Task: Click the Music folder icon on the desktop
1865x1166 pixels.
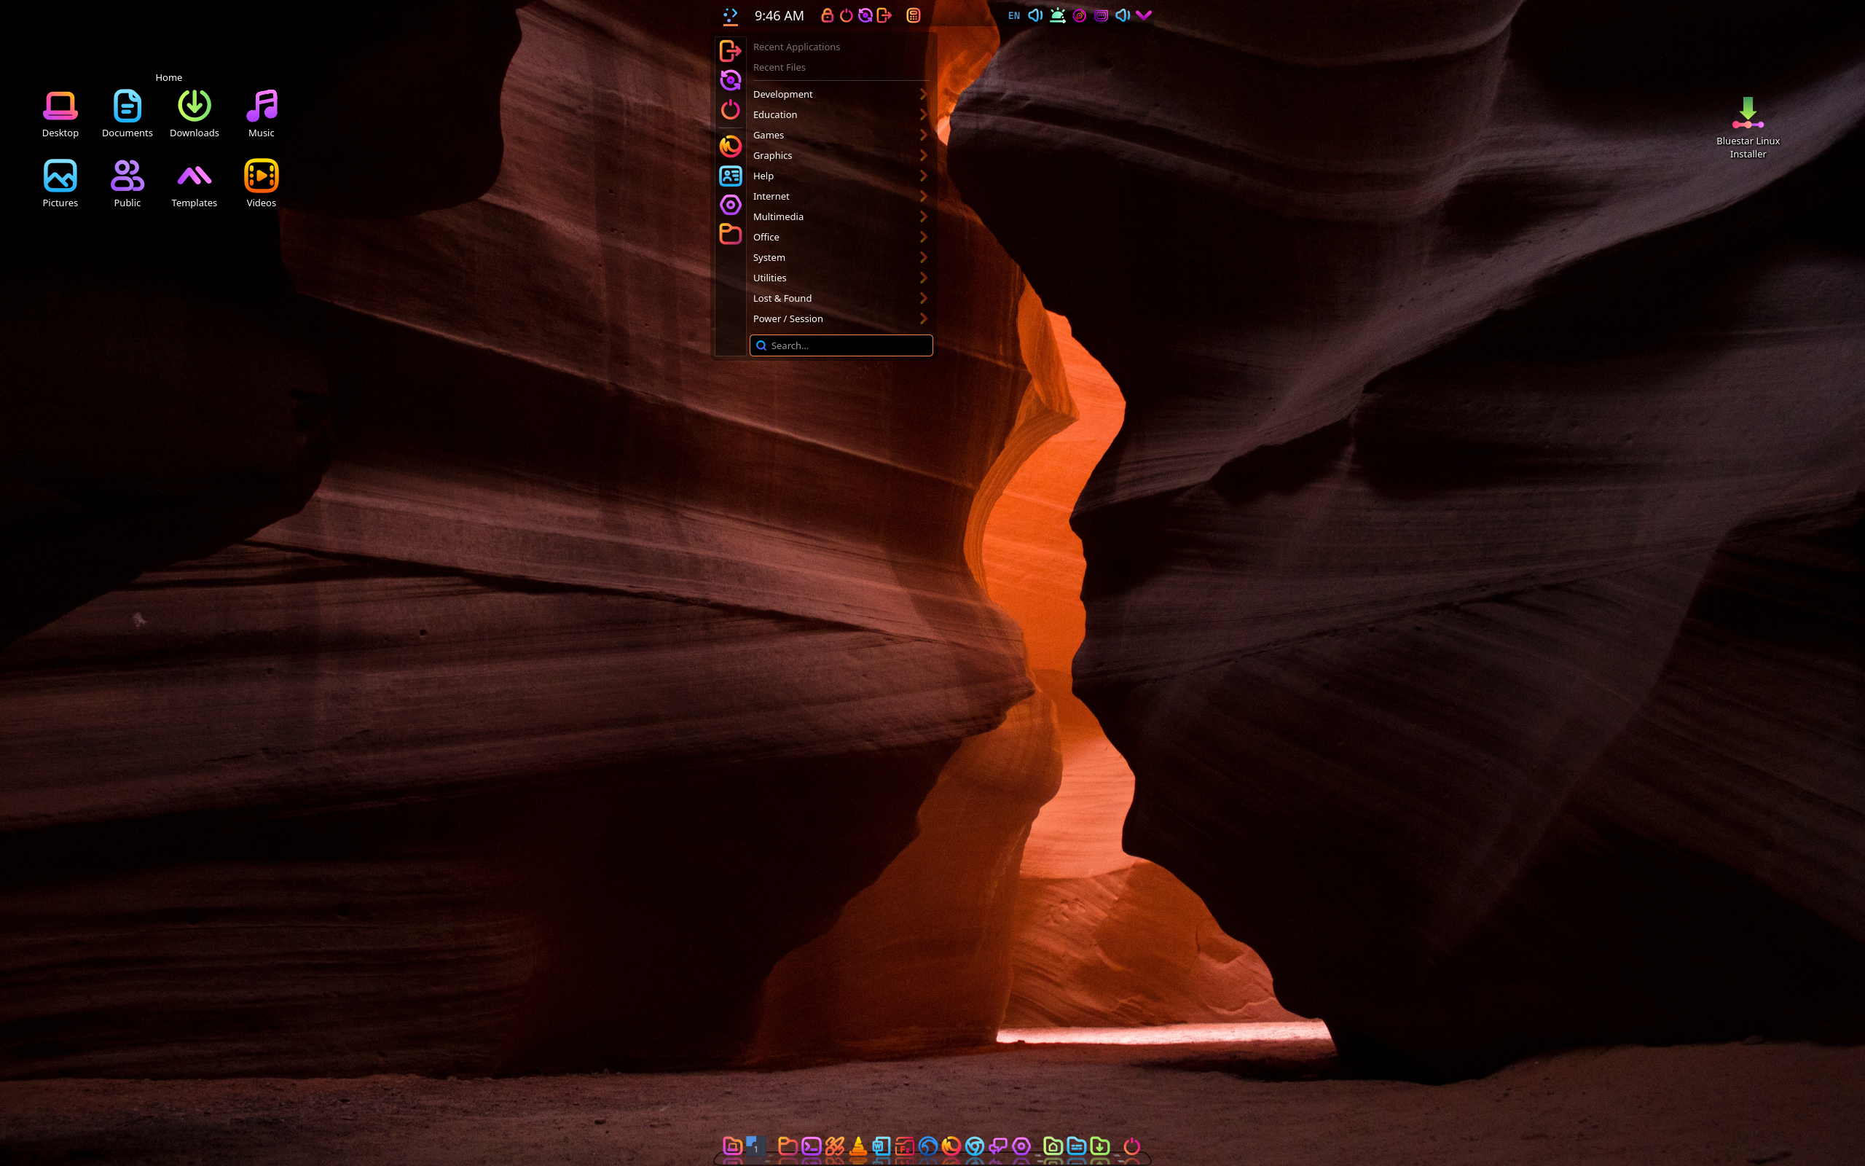Action: point(262,106)
